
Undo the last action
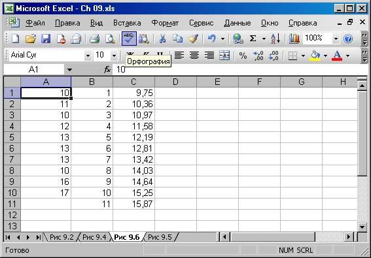212,39
